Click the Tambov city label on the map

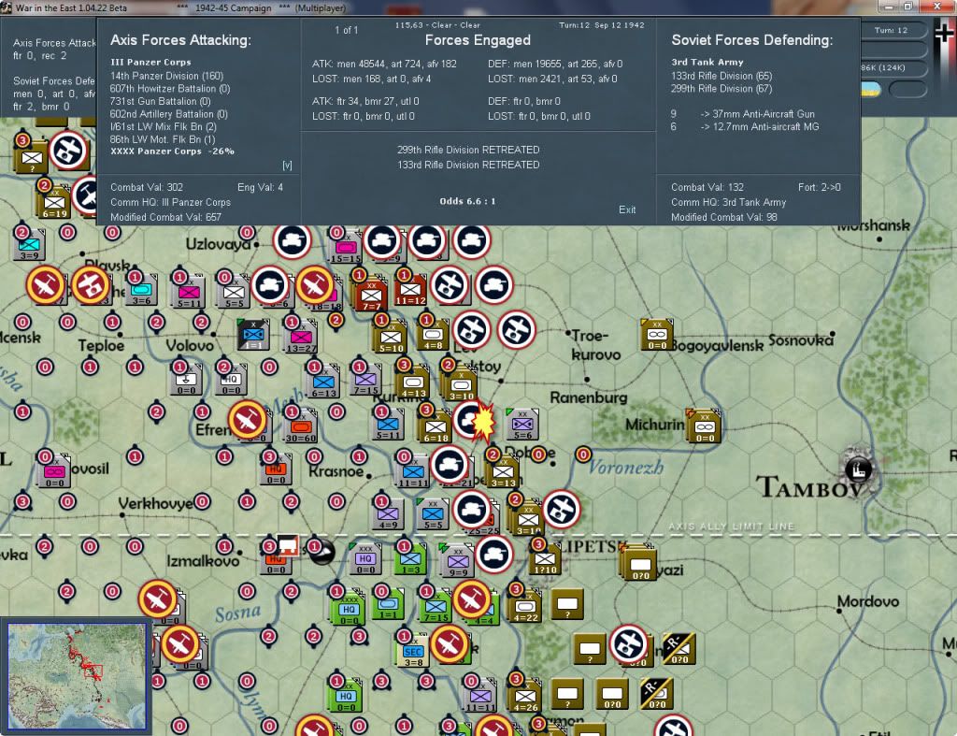[x=808, y=488]
